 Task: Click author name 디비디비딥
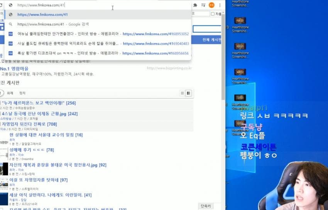(x=31, y=129)
